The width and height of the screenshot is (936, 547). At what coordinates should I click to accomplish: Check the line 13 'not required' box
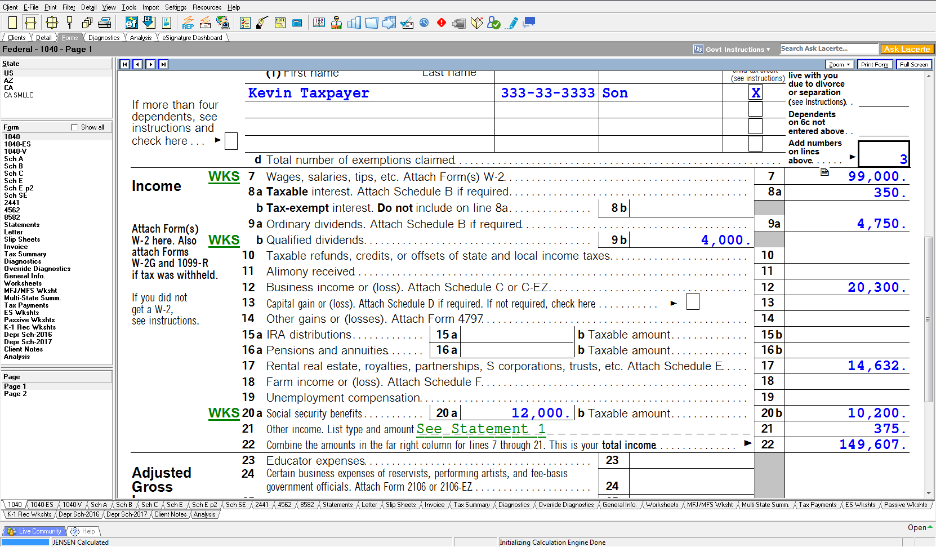click(693, 301)
